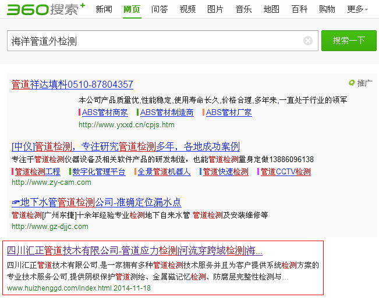Switch to the 新闻 tab

pos(104,9)
